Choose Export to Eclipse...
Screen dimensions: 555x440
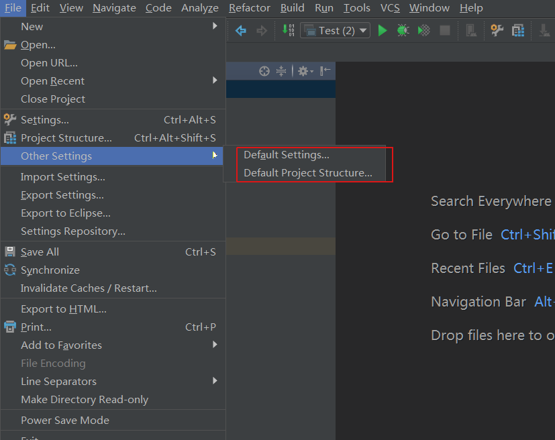(113, 213)
